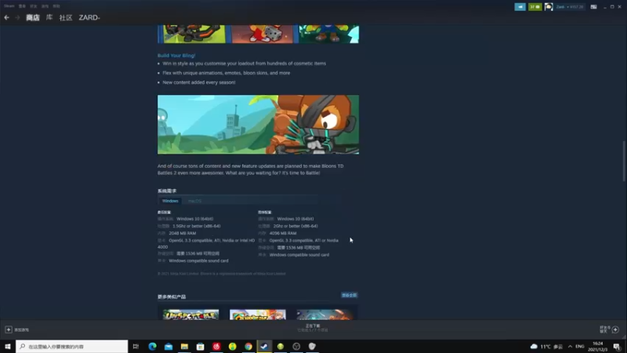Open the user avatar profile
This screenshot has height=353, width=627.
pos(549,7)
